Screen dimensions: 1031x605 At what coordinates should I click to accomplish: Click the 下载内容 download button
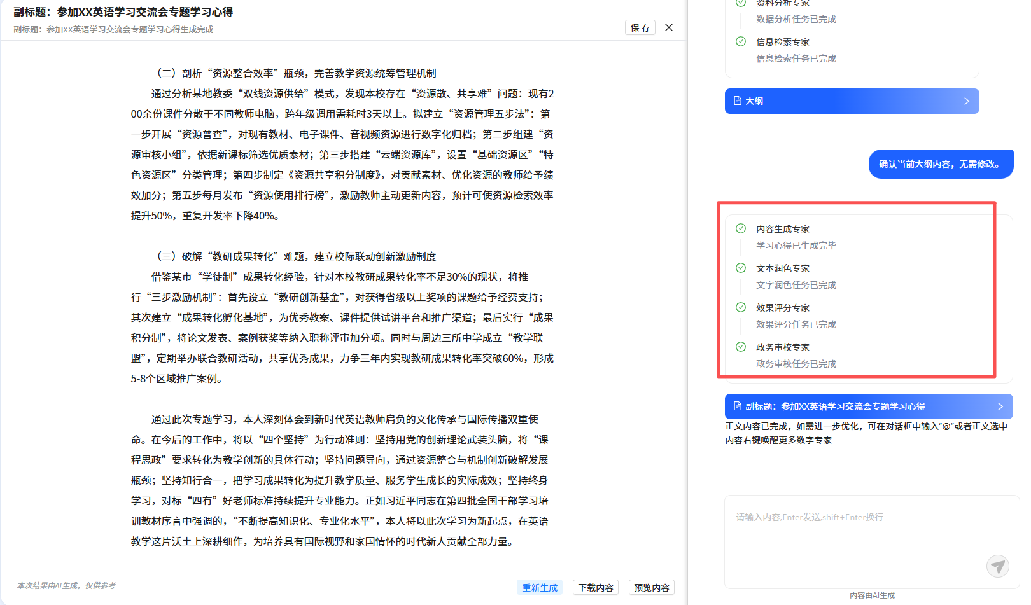pyautogui.click(x=596, y=588)
